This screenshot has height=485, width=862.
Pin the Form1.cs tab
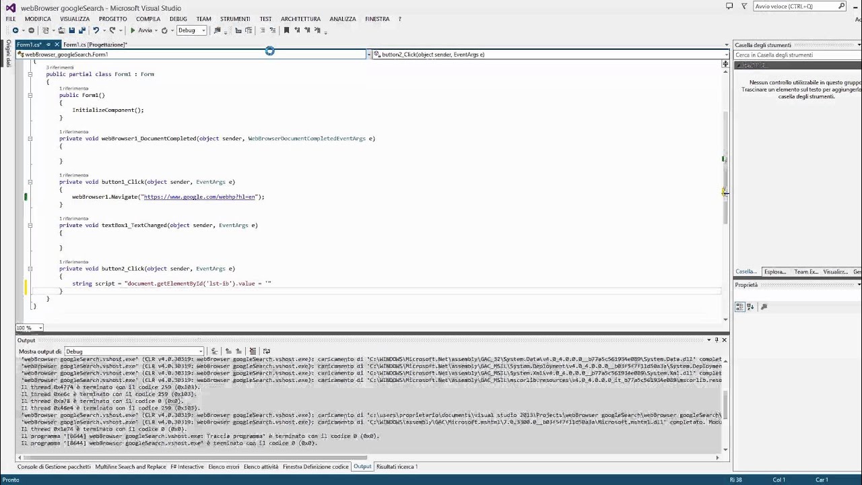click(48, 44)
